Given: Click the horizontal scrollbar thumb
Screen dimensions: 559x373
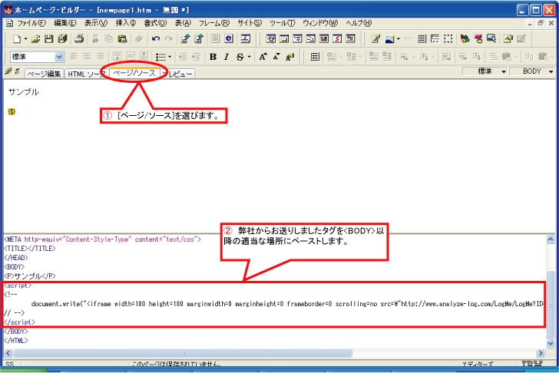Looking at the screenshot, I should tap(183, 353).
